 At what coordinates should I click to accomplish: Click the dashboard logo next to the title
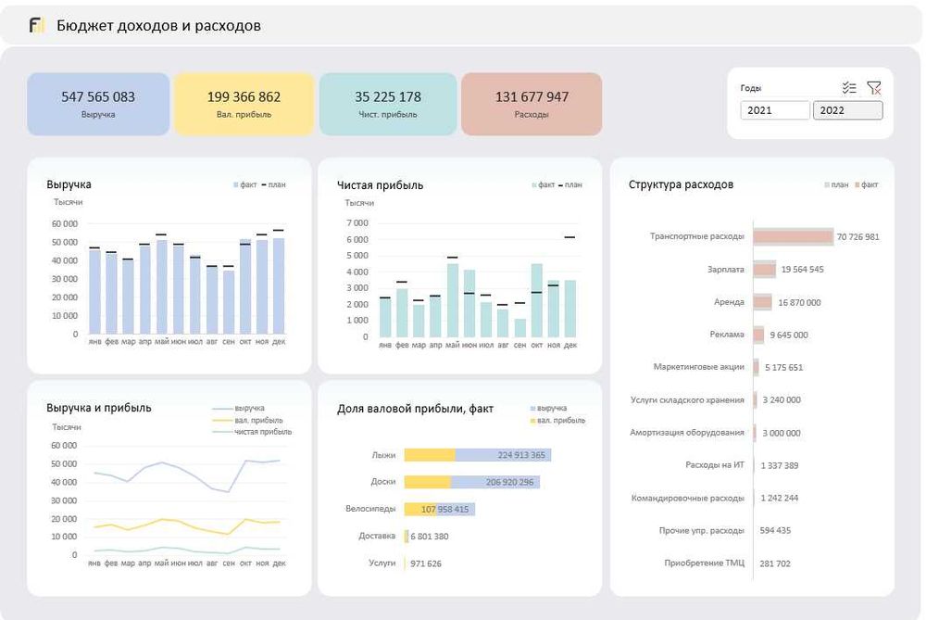tap(37, 25)
